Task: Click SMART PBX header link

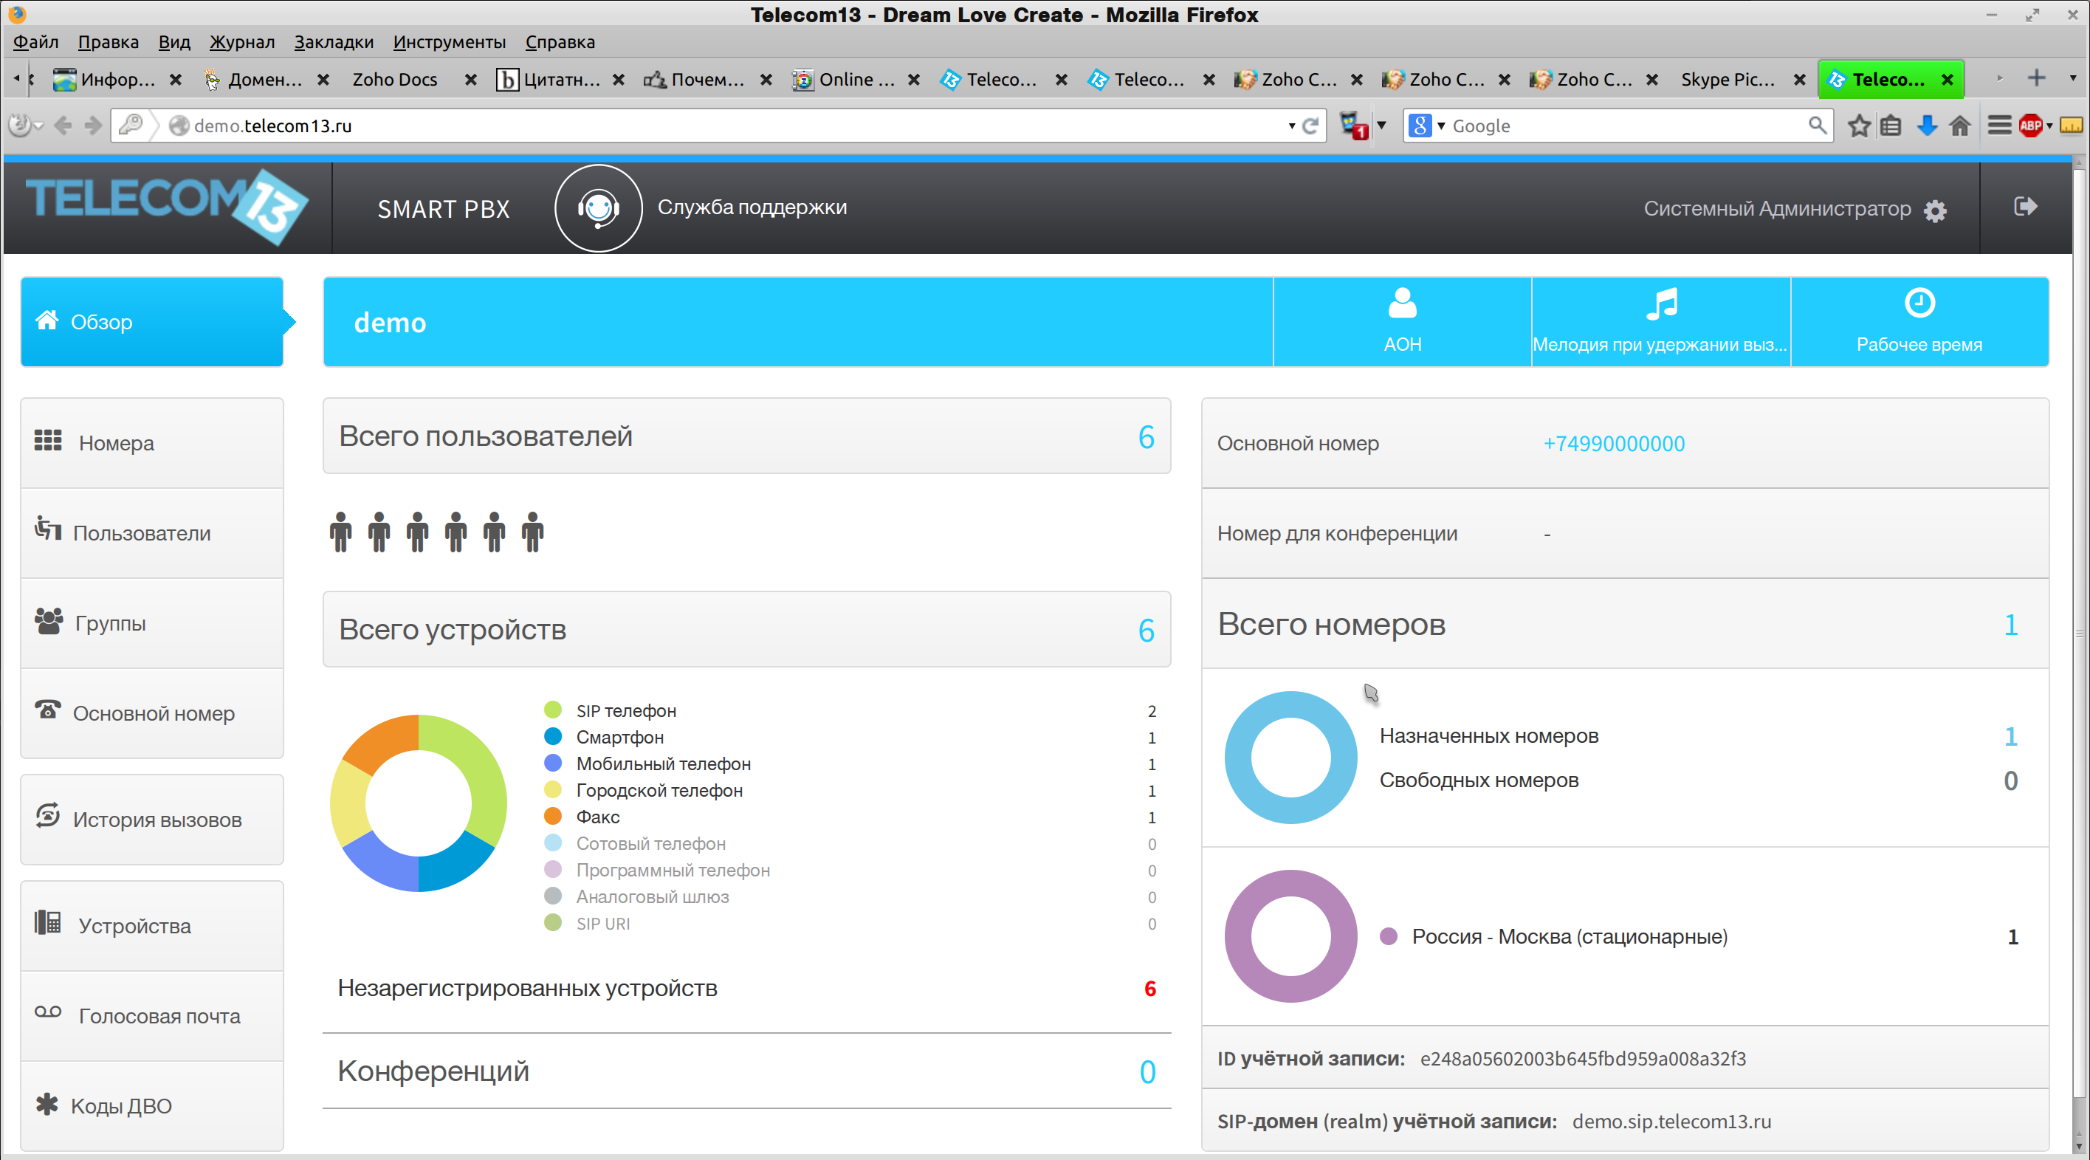Action: click(x=444, y=210)
